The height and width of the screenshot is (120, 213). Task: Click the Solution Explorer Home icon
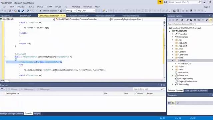tap(177, 20)
